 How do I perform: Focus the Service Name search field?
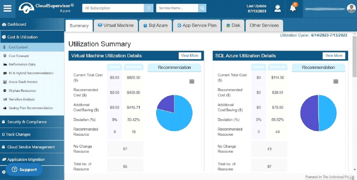(x=177, y=8)
